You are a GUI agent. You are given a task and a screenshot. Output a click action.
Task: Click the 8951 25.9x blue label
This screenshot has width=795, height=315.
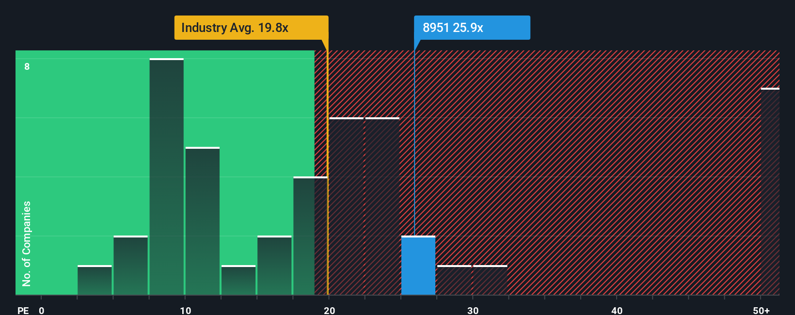click(x=472, y=28)
